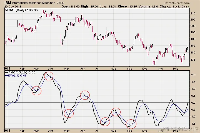
Task: Click the 2013 label under the PMO panel
Action: [7, 131]
